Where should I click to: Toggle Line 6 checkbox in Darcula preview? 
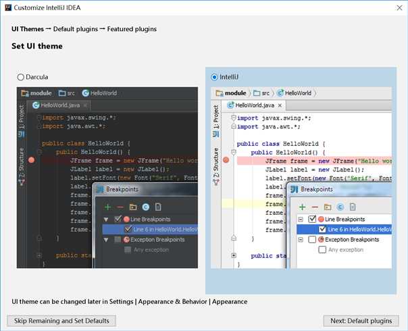pyautogui.click(x=128, y=229)
